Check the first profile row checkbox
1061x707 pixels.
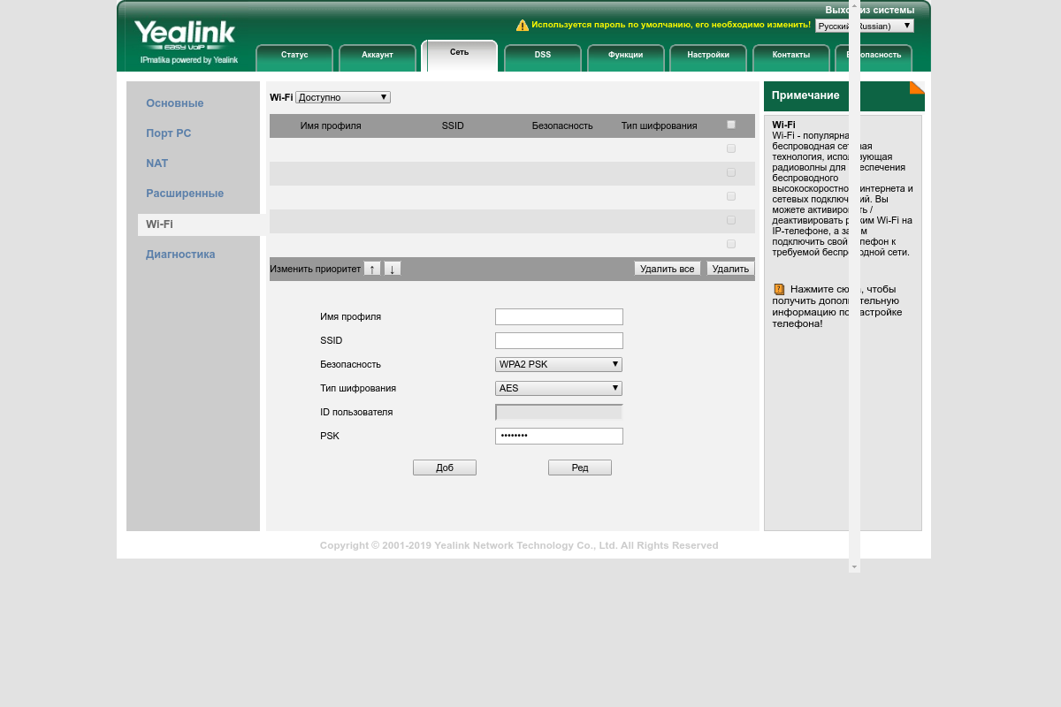coord(731,148)
